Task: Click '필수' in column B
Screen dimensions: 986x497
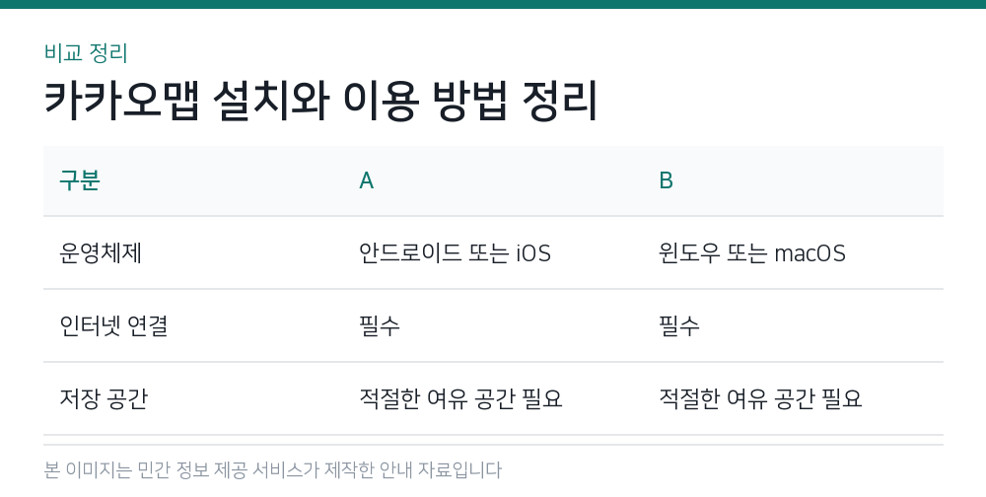Action: 679,325
